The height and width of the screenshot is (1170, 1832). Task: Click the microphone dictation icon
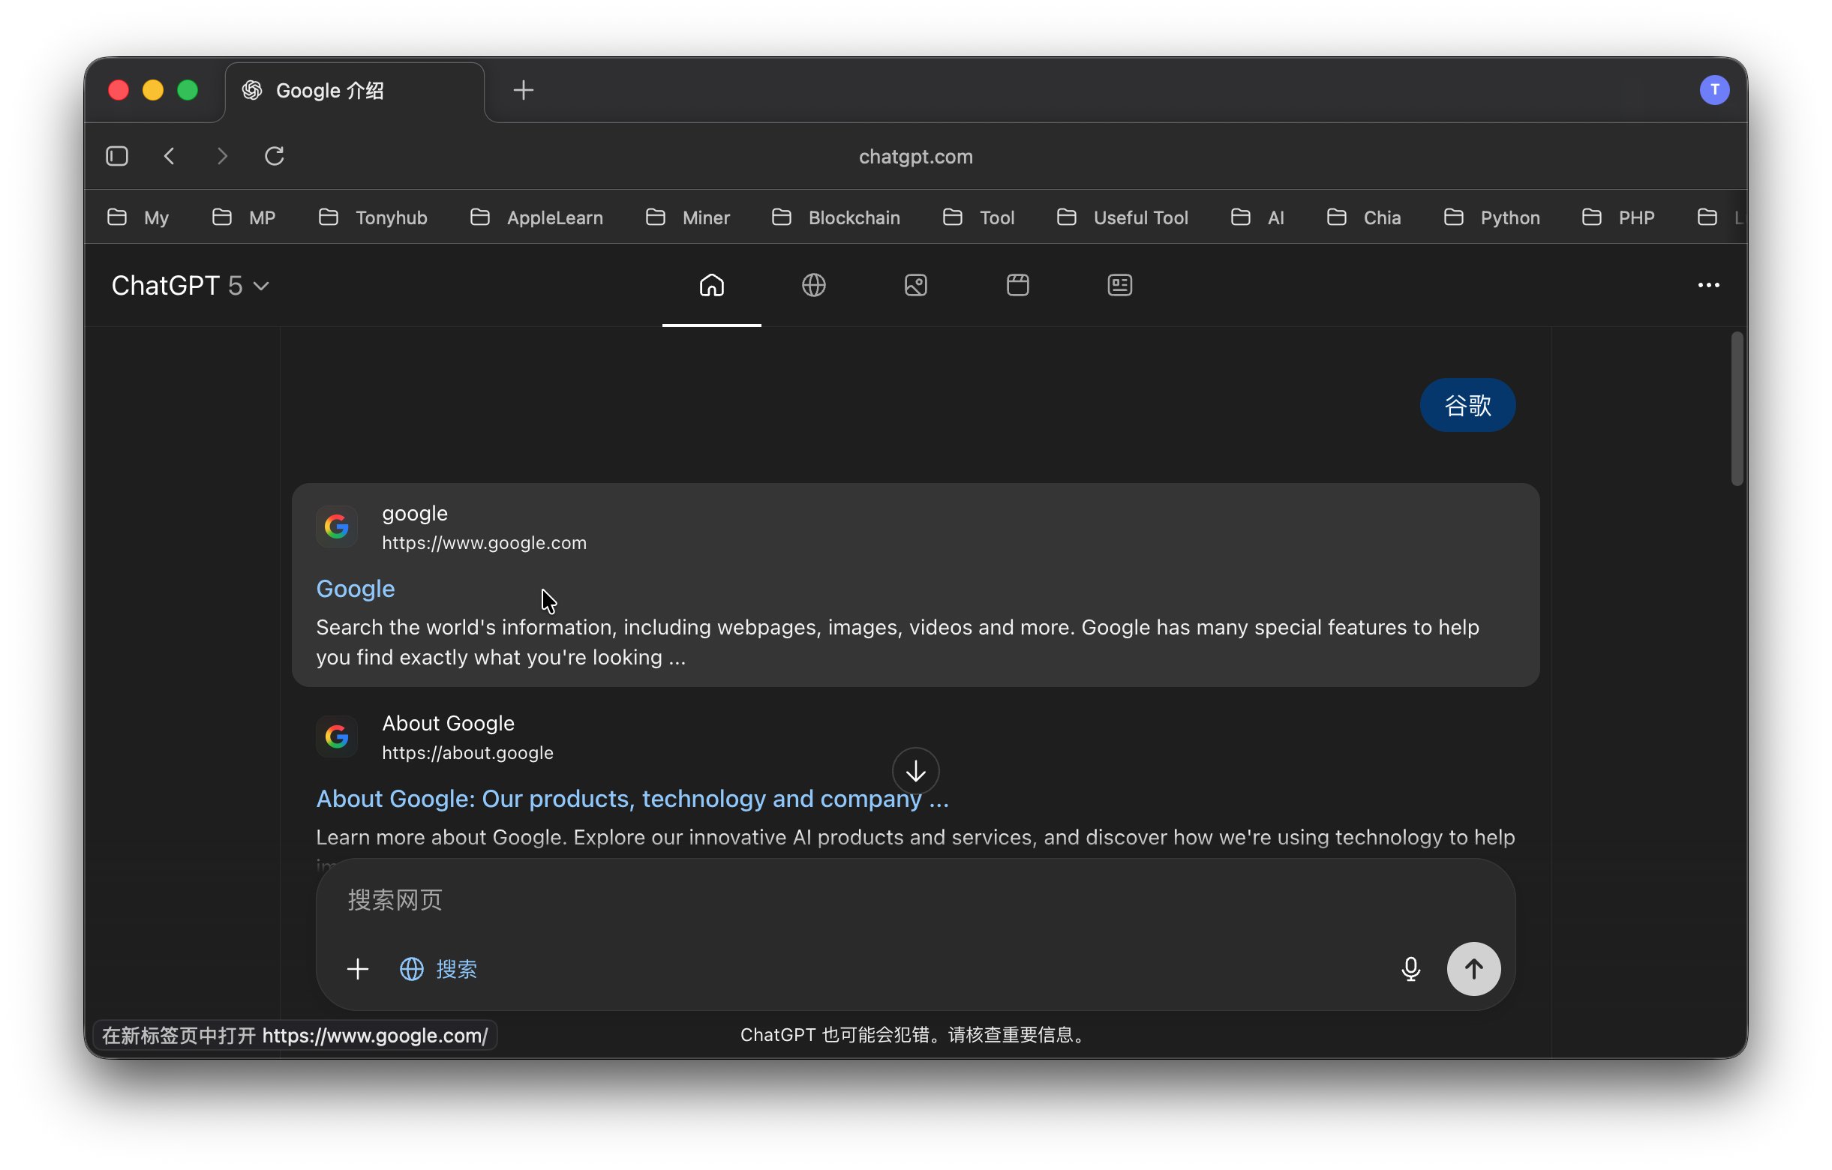(x=1410, y=968)
